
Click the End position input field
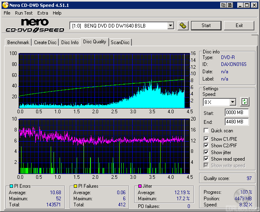click(236, 121)
